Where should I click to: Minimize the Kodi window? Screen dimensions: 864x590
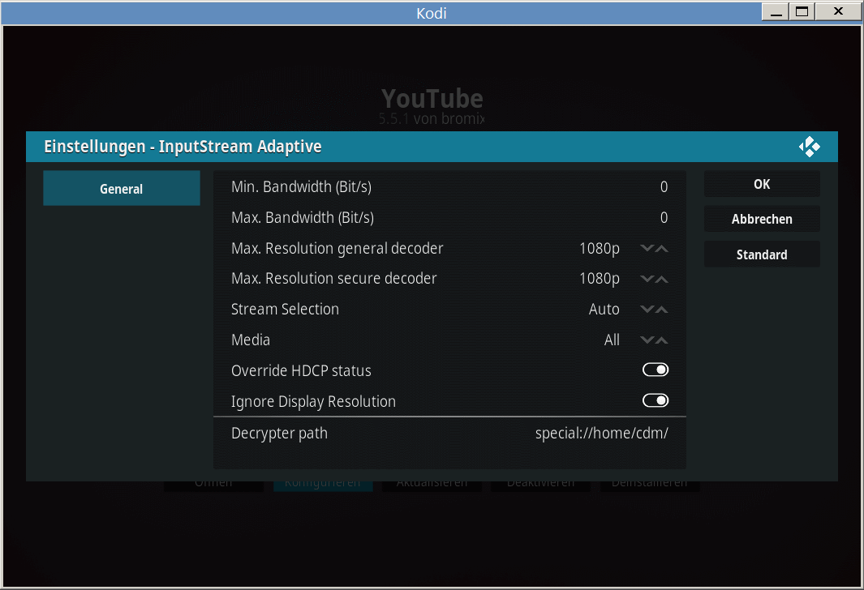click(776, 11)
